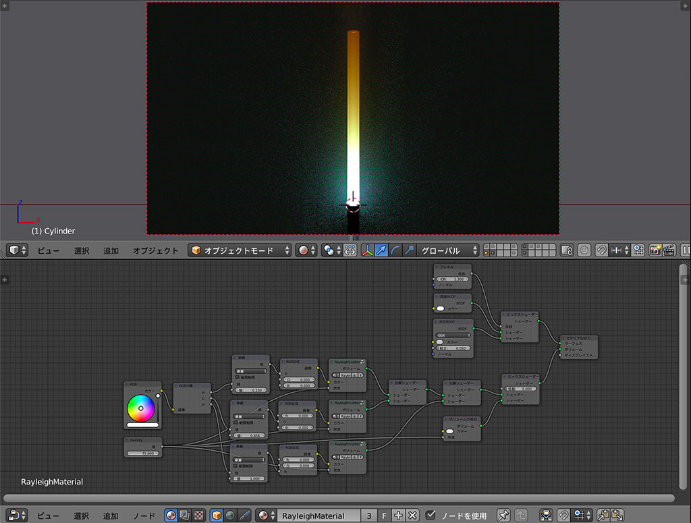The height and width of the screenshot is (523, 691).
Task: Open the 光沢BSDF node color swatch
Action: click(x=440, y=342)
